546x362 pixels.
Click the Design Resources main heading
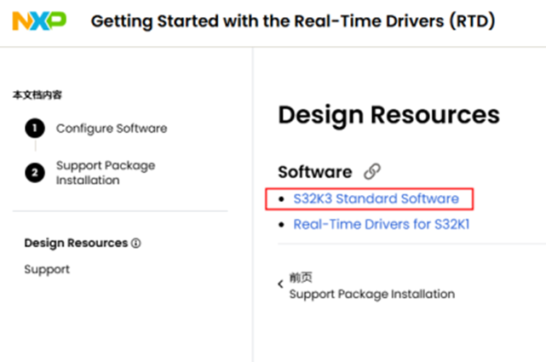pos(389,115)
